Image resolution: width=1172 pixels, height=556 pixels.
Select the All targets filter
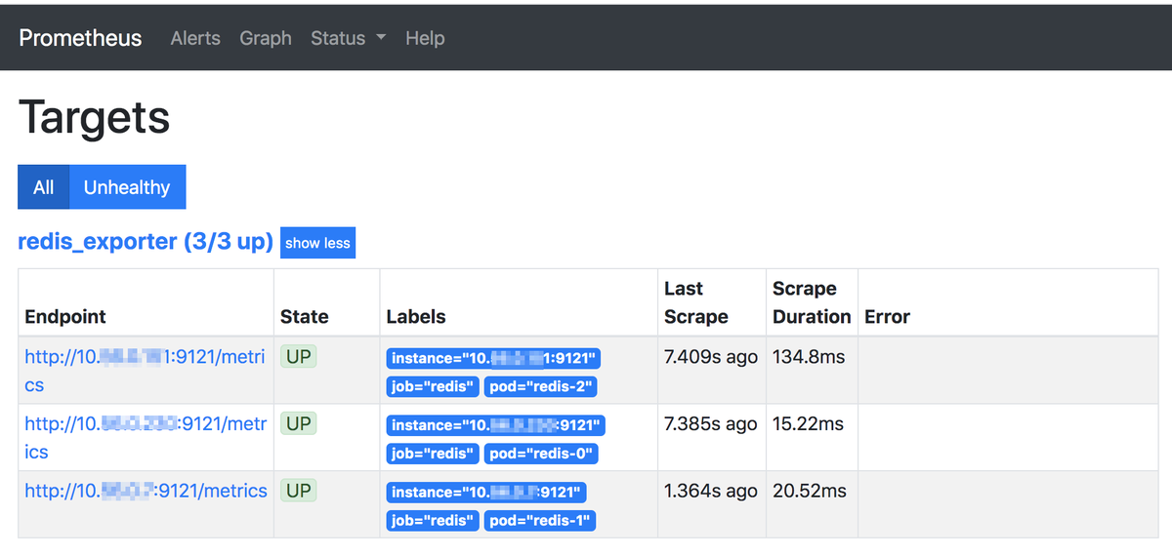point(43,187)
